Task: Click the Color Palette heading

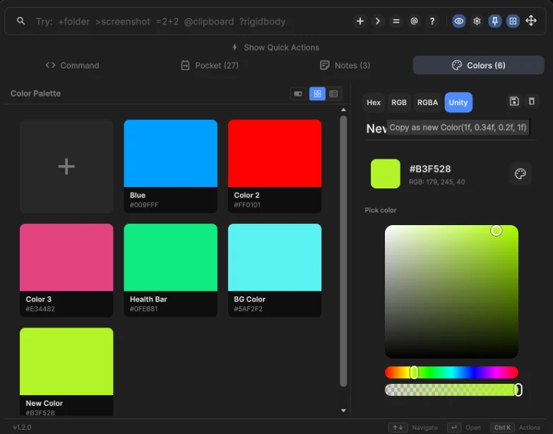Action: (x=35, y=93)
